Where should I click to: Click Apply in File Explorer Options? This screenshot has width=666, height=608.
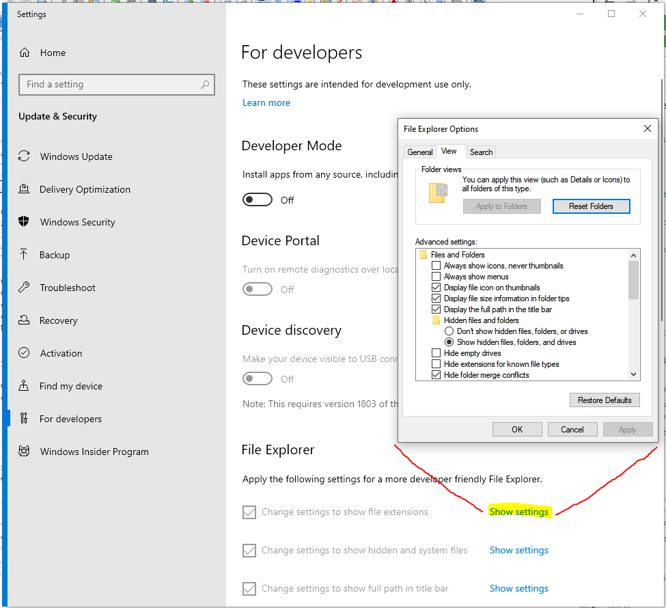pos(627,429)
